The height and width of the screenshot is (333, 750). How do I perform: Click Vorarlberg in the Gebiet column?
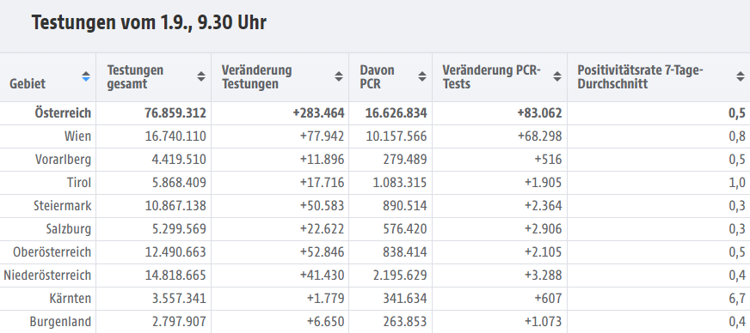(63, 160)
